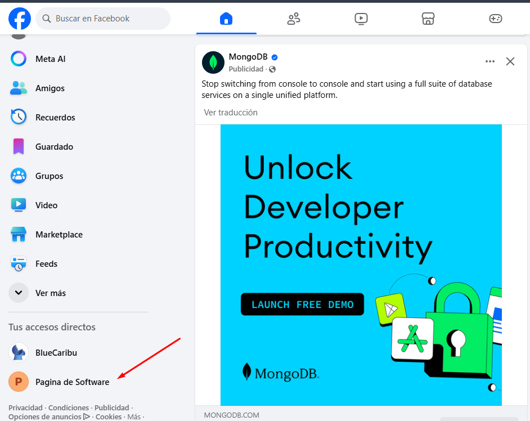The width and height of the screenshot is (530, 421).
Task: Open Grupos in the sidebar
Action: point(50,176)
